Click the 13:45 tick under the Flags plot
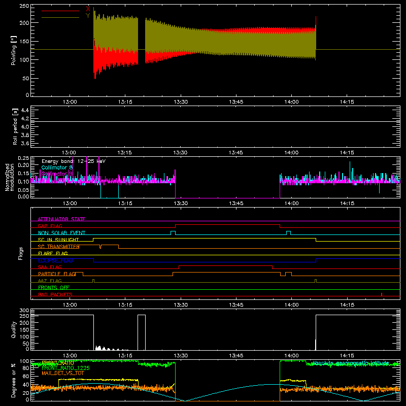Viewport: 406px width, 406px height. pyautogui.click(x=236, y=305)
